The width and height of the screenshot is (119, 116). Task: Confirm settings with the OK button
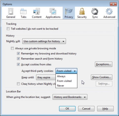point(67,108)
